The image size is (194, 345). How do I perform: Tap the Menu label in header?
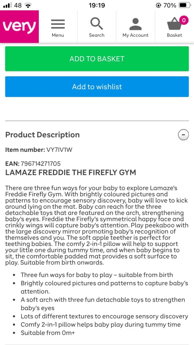[x=58, y=35]
